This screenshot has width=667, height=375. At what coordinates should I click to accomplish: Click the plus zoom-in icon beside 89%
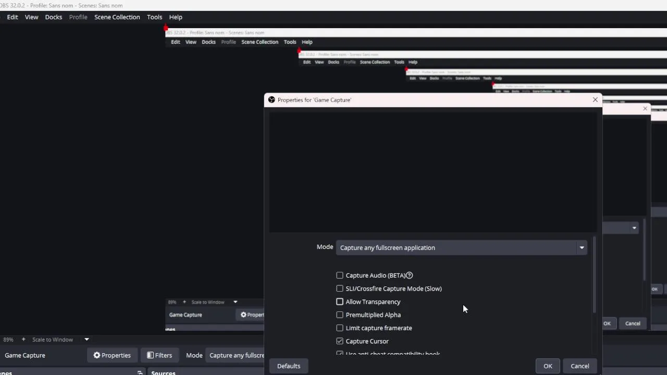23,340
